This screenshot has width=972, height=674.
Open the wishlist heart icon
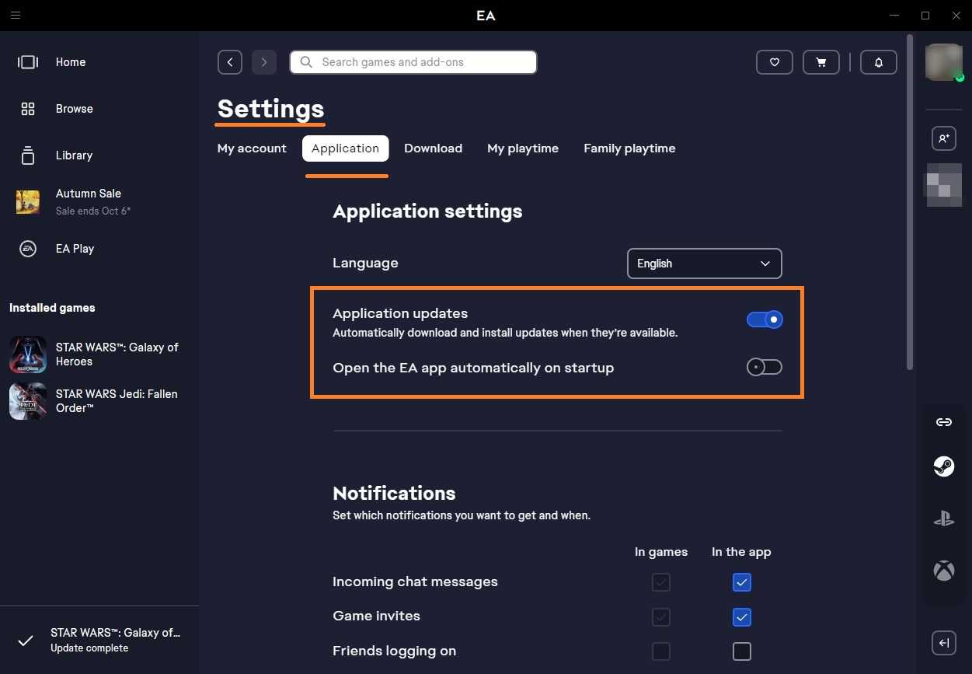click(774, 62)
